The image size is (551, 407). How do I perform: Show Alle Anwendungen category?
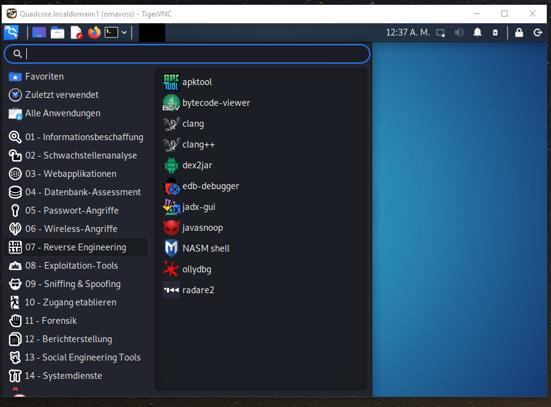pos(77,113)
